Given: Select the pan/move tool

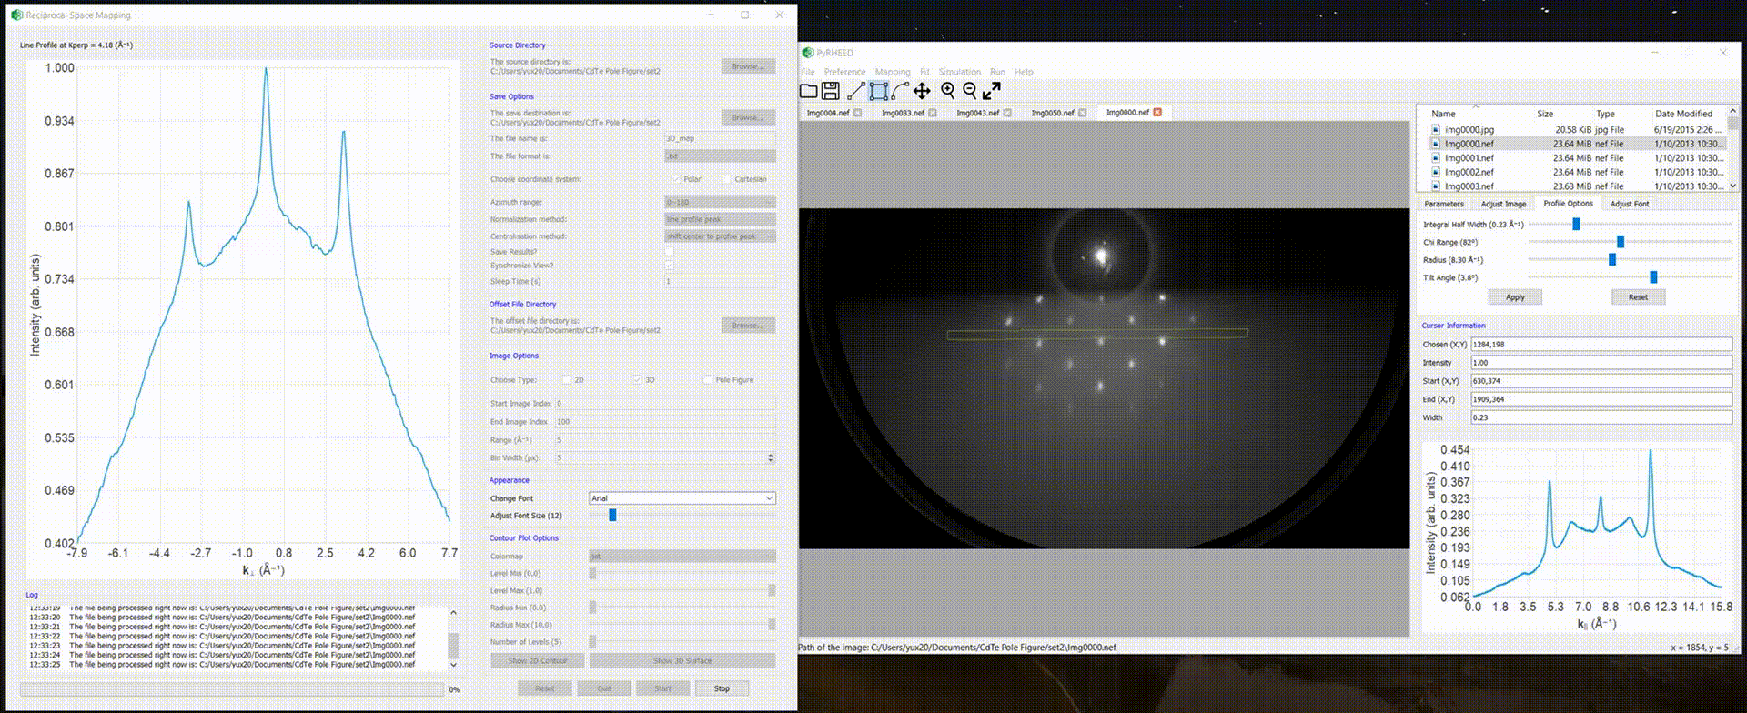Looking at the screenshot, I should (922, 91).
